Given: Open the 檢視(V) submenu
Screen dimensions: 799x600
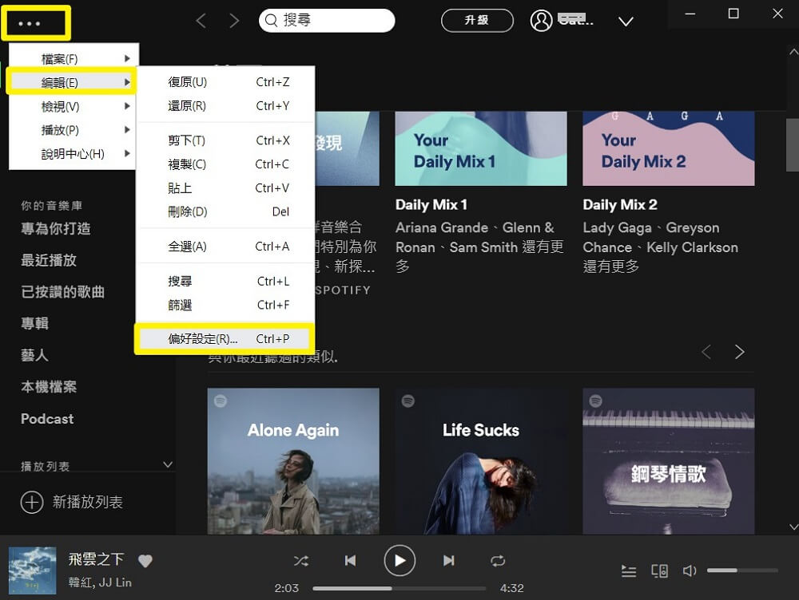Looking at the screenshot, I should 73,106.
